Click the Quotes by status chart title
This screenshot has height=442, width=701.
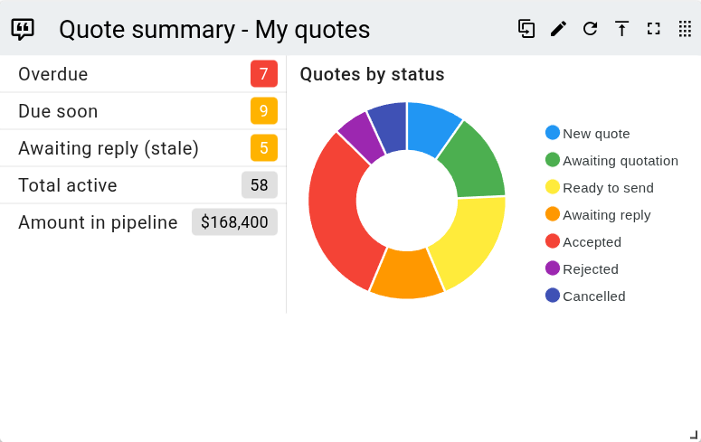(x=372, y=74)
